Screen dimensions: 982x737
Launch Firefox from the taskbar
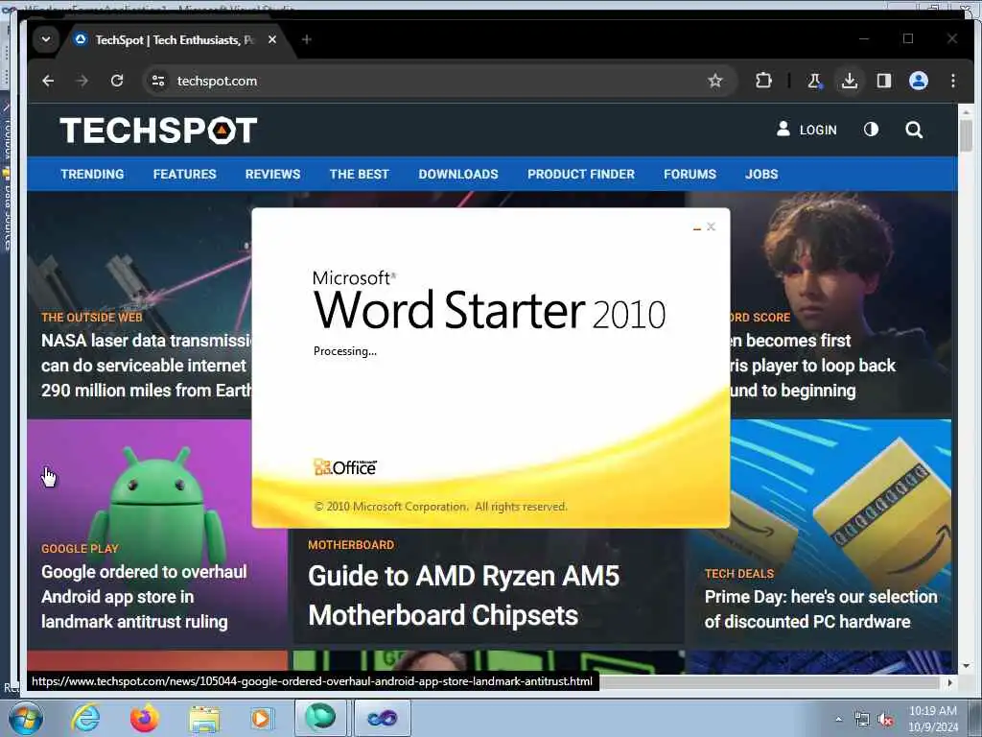tap(145, 719)
